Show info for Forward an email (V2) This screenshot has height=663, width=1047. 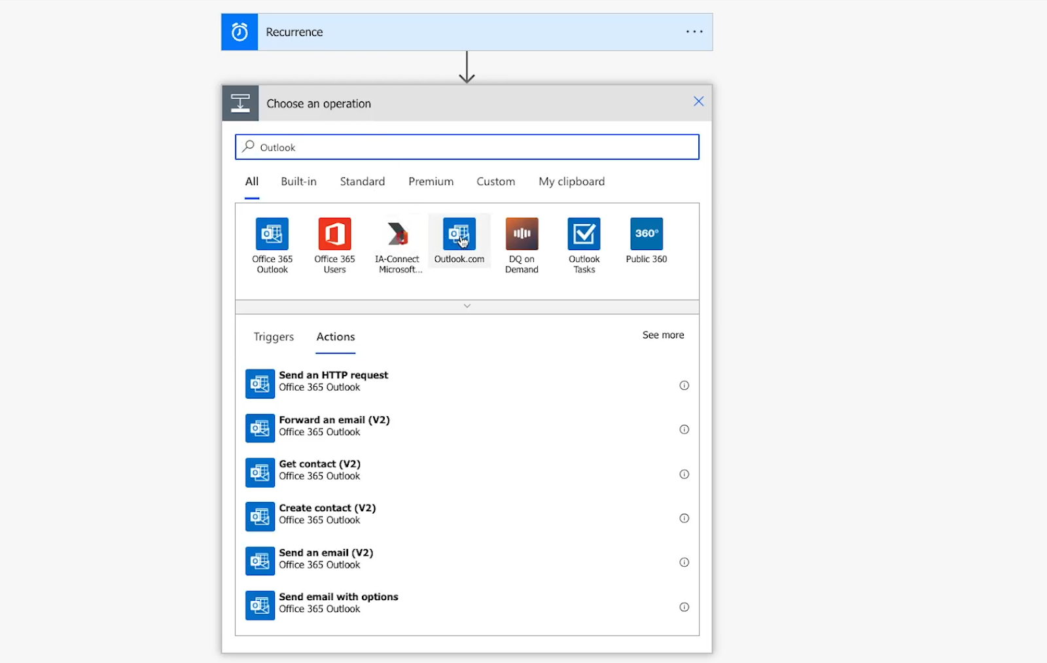(x=684, y=429)
